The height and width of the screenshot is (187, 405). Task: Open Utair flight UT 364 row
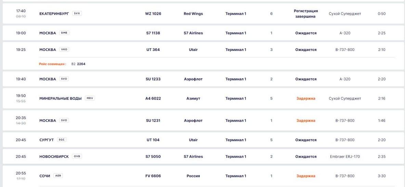coord(153,50)
